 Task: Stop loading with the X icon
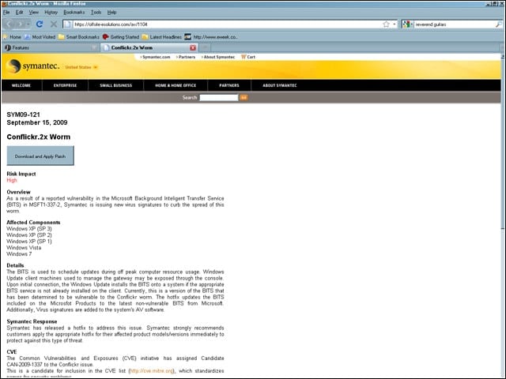click(x=54, y=24)
